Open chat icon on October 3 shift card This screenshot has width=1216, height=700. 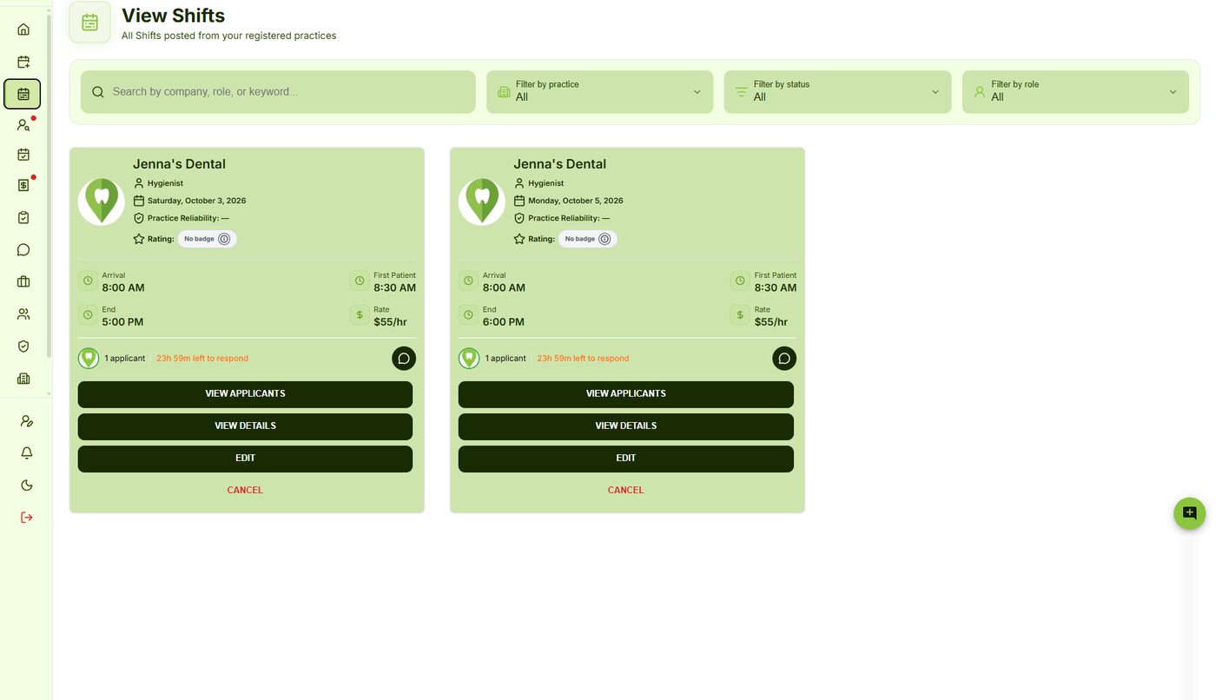[x=404, y=359]
